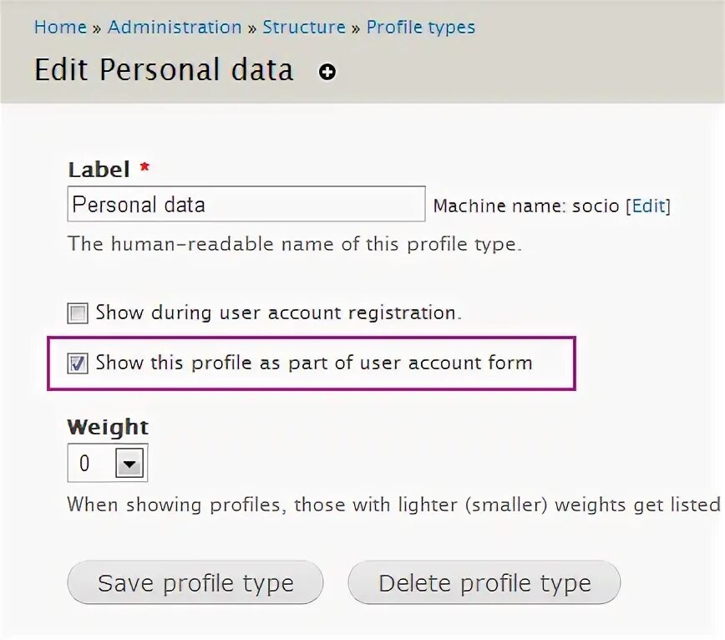The image size is (725, 640).
Task: Click the add-to-shortcuts plus icon
Action: (x=327, y=73)
